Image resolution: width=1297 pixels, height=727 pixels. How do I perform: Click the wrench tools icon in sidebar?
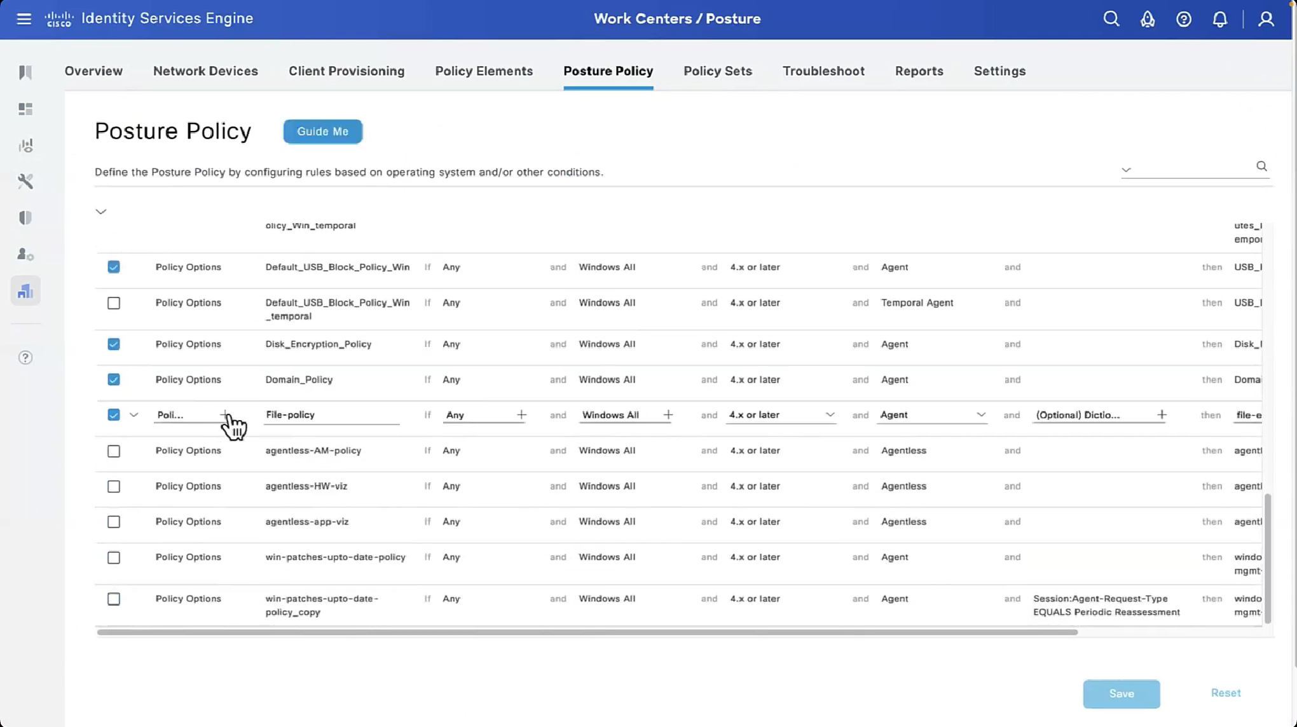click(25, 182)
